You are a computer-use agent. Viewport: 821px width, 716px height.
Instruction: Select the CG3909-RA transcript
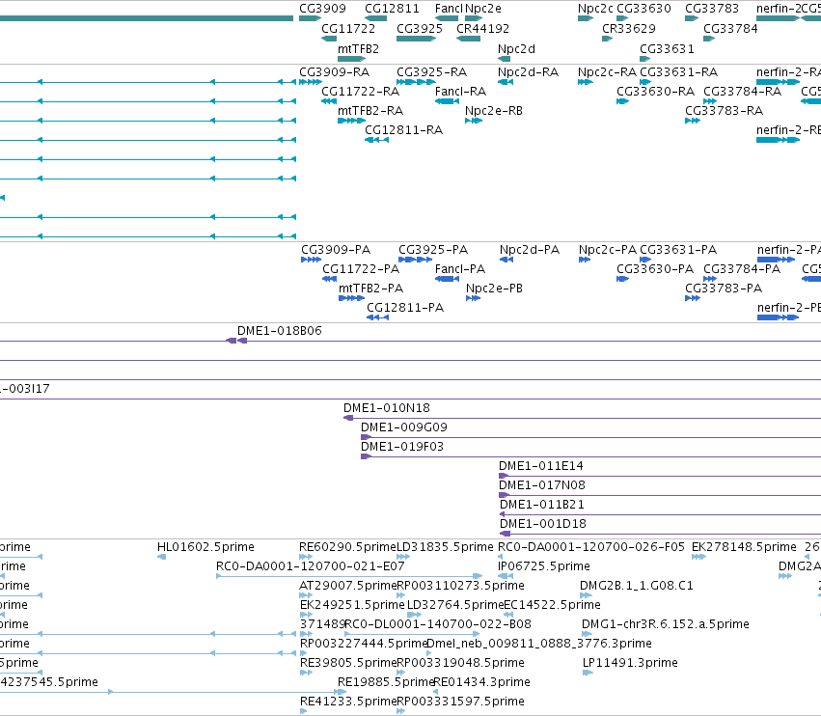click(x=310, y=82)
